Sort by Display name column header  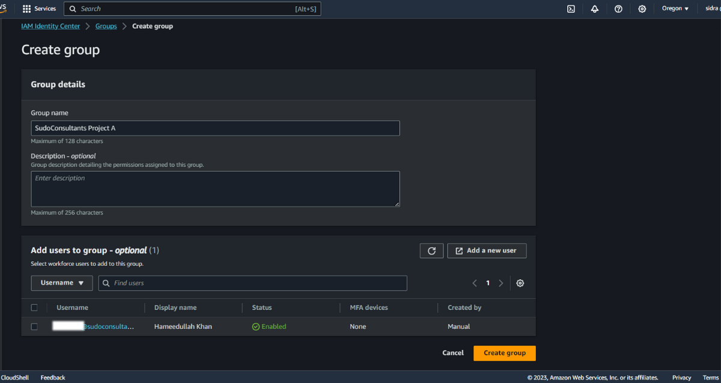[175, 307]
